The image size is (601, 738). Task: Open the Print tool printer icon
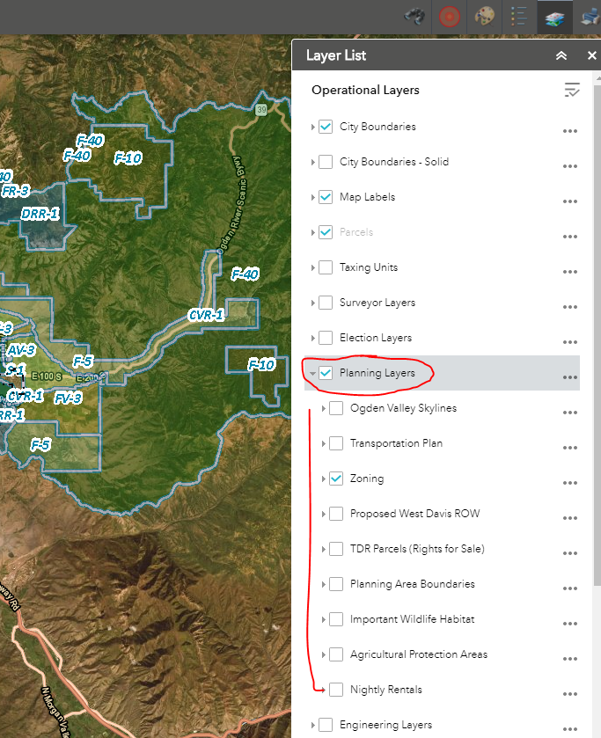(x=590, y=17)
